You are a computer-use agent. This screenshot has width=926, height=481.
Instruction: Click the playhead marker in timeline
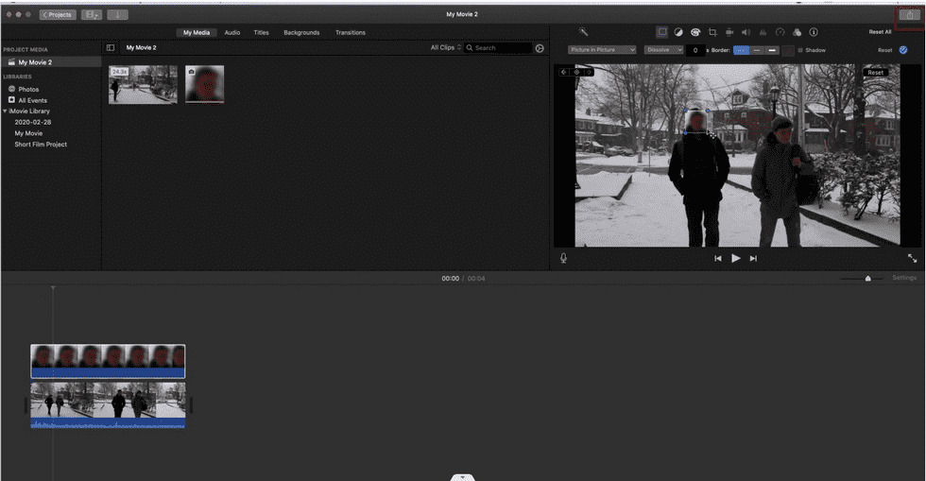(53, 288)
